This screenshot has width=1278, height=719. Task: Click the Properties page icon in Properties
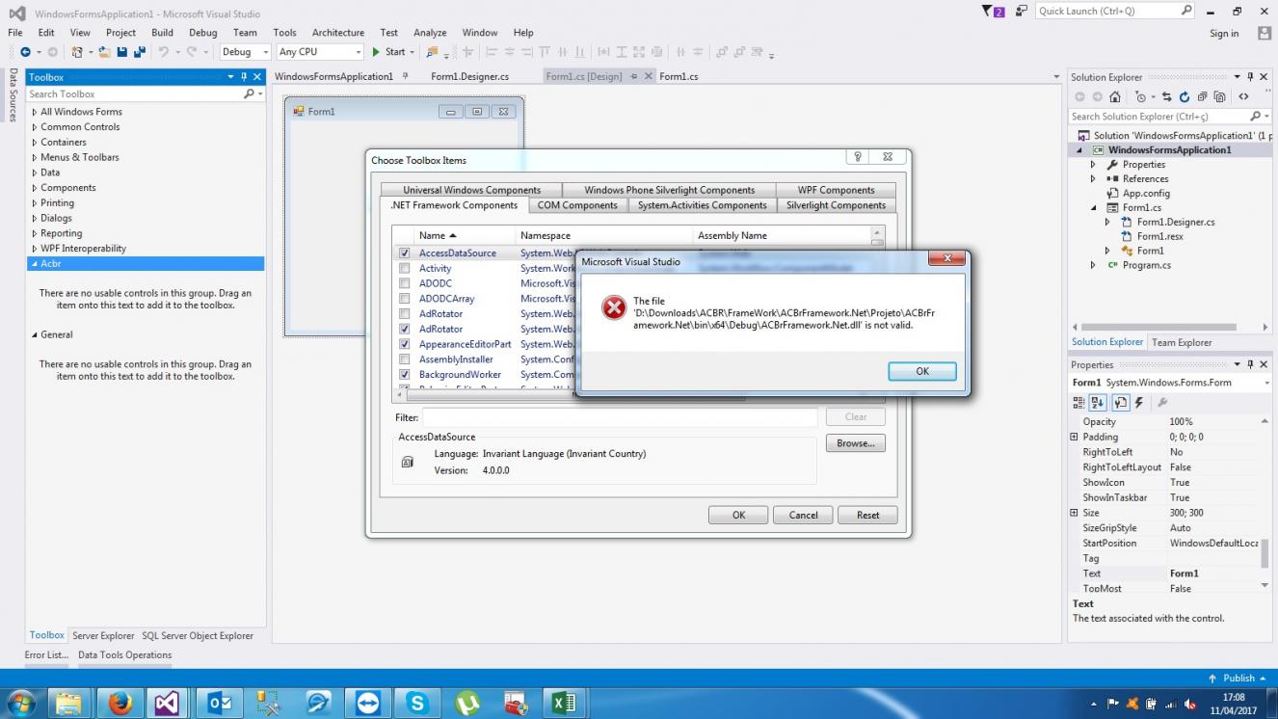coord(1121,403)
